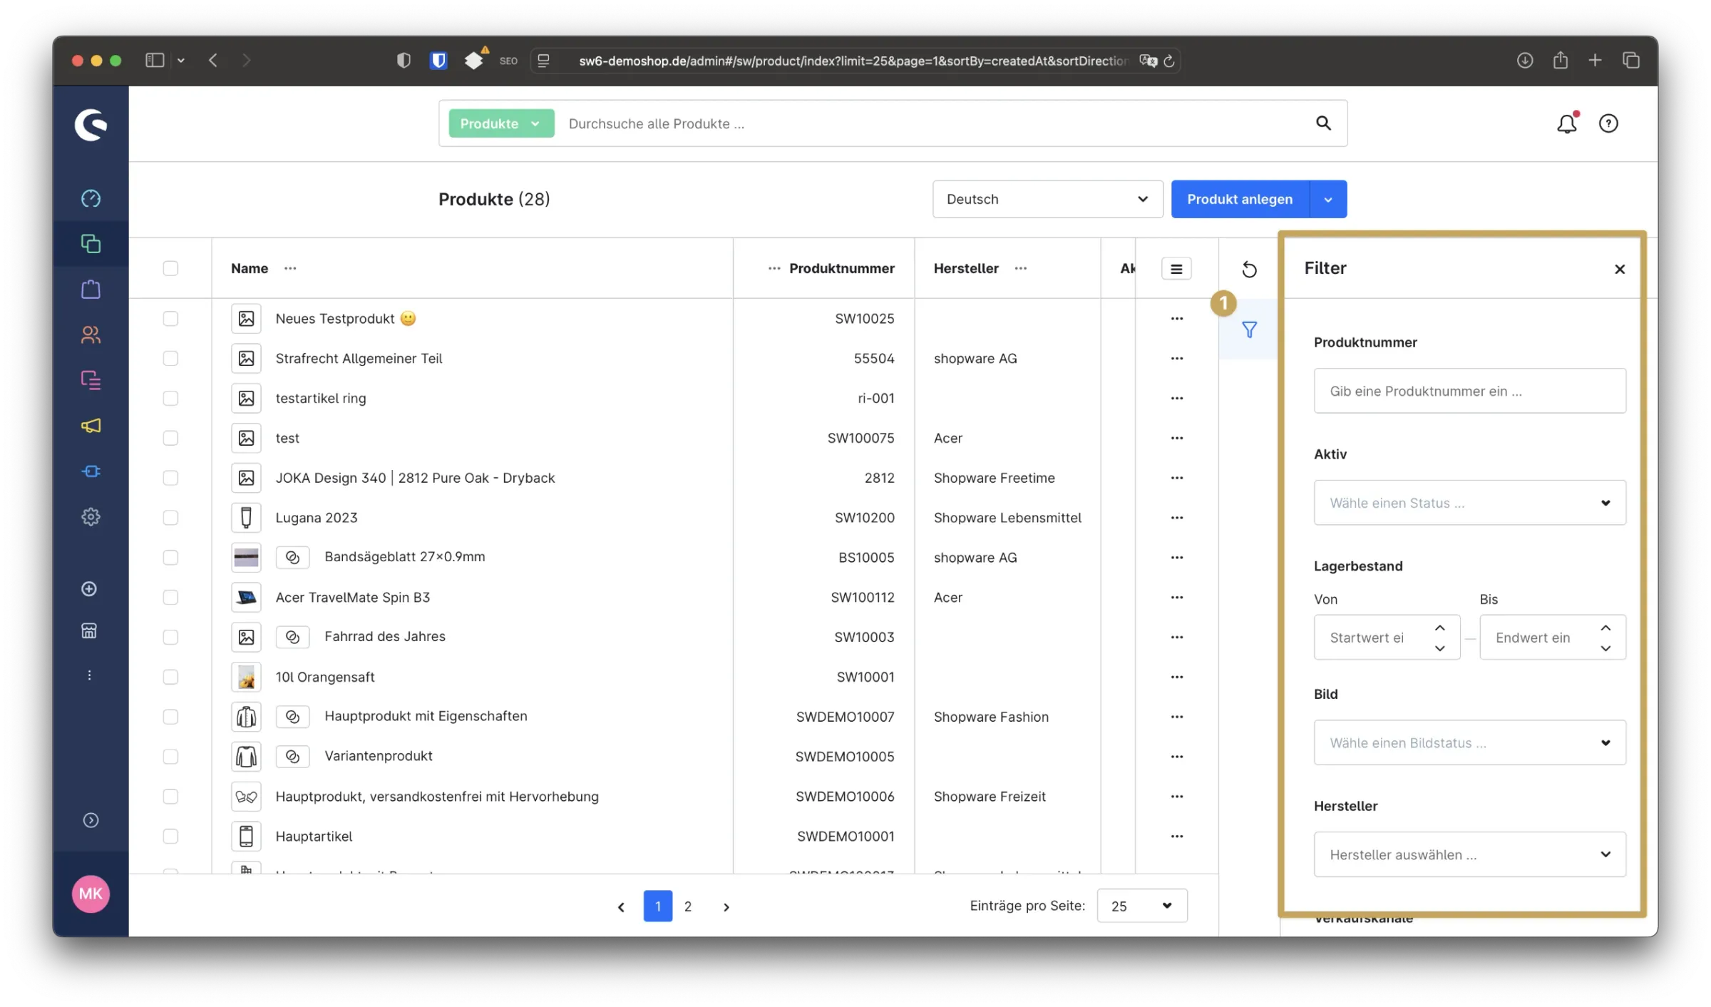Open Customers icon in sidebar
The width and height of the screenshot is (1711, 1007).
coord(91,334)
